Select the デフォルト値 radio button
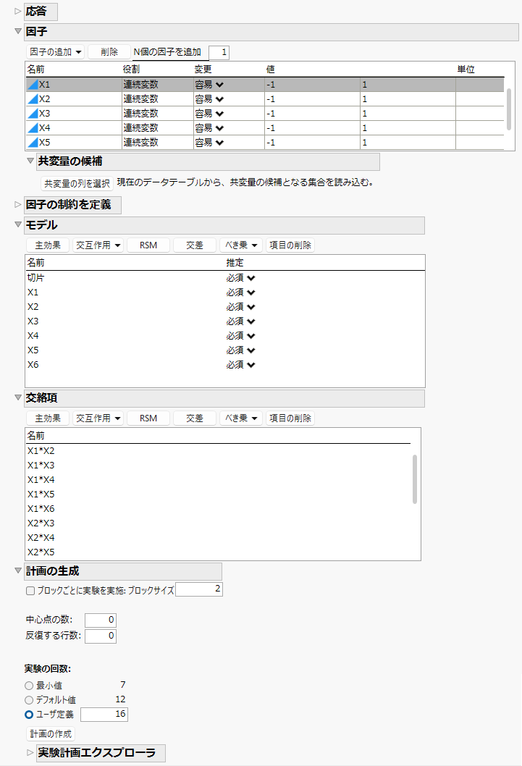Screen dimensions: 522x766 point(29,700)
